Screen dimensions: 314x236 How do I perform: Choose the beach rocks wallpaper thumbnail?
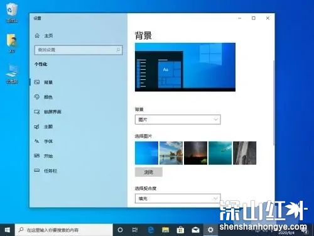pyautogui.click(x=171, y=153)
